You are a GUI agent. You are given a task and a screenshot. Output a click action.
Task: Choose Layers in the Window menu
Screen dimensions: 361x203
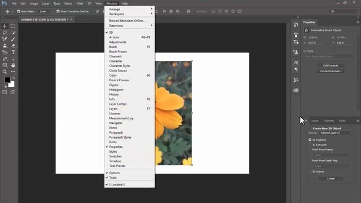(x=129, y=109)
